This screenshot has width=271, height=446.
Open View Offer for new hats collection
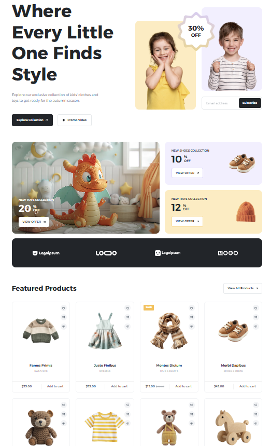(187, 221)
